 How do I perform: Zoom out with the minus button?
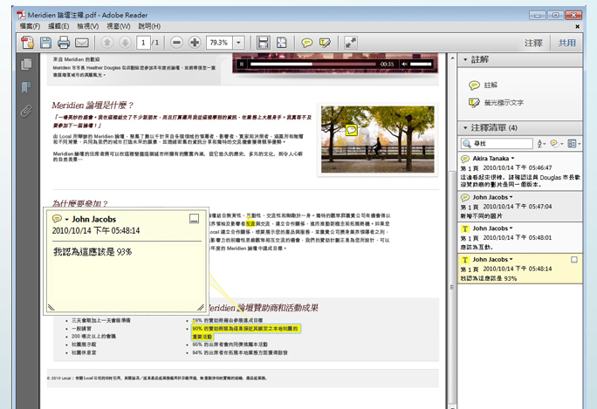[x=175, y=43]
